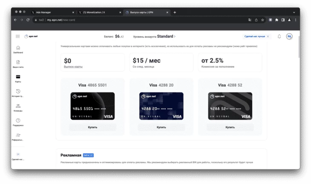This screenshot has width=311, height=184.
Task: Open the browser extensions puzzle icon
Action: 276,20
